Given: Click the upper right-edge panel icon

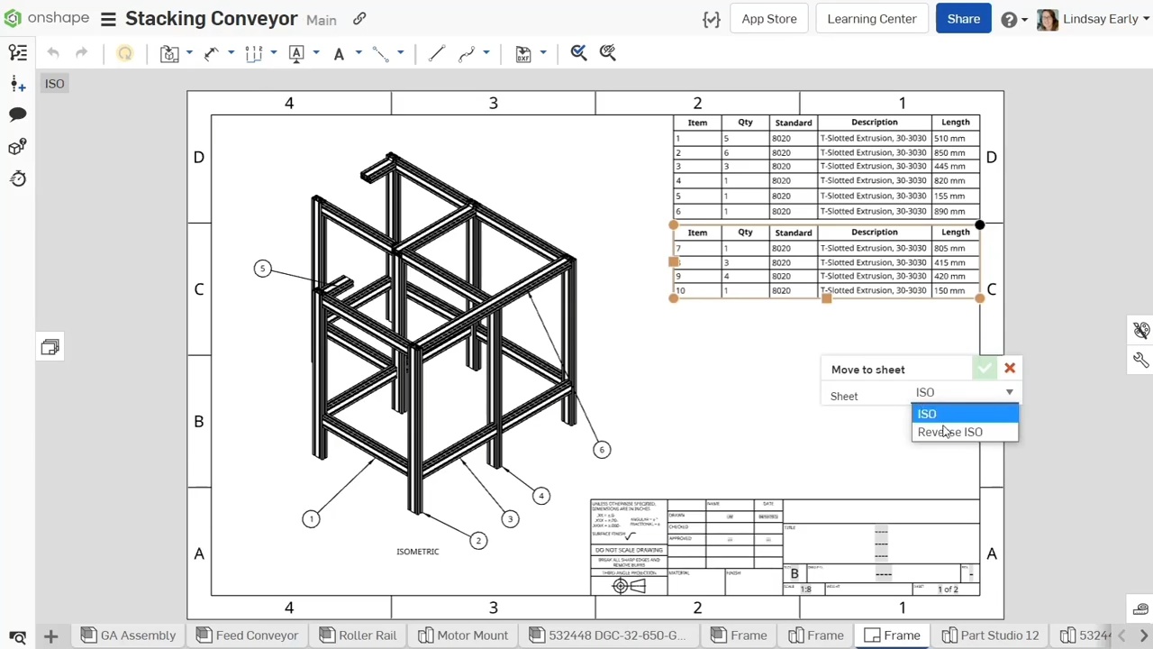Looking at the screenshot, I should [1141, 330].
